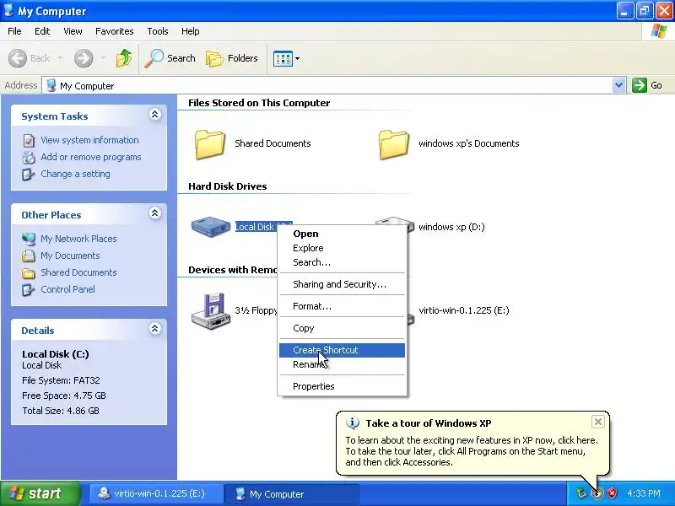Choose Rename in the context menu
Viewport: 675px width, 506px height.
point(343,364)
